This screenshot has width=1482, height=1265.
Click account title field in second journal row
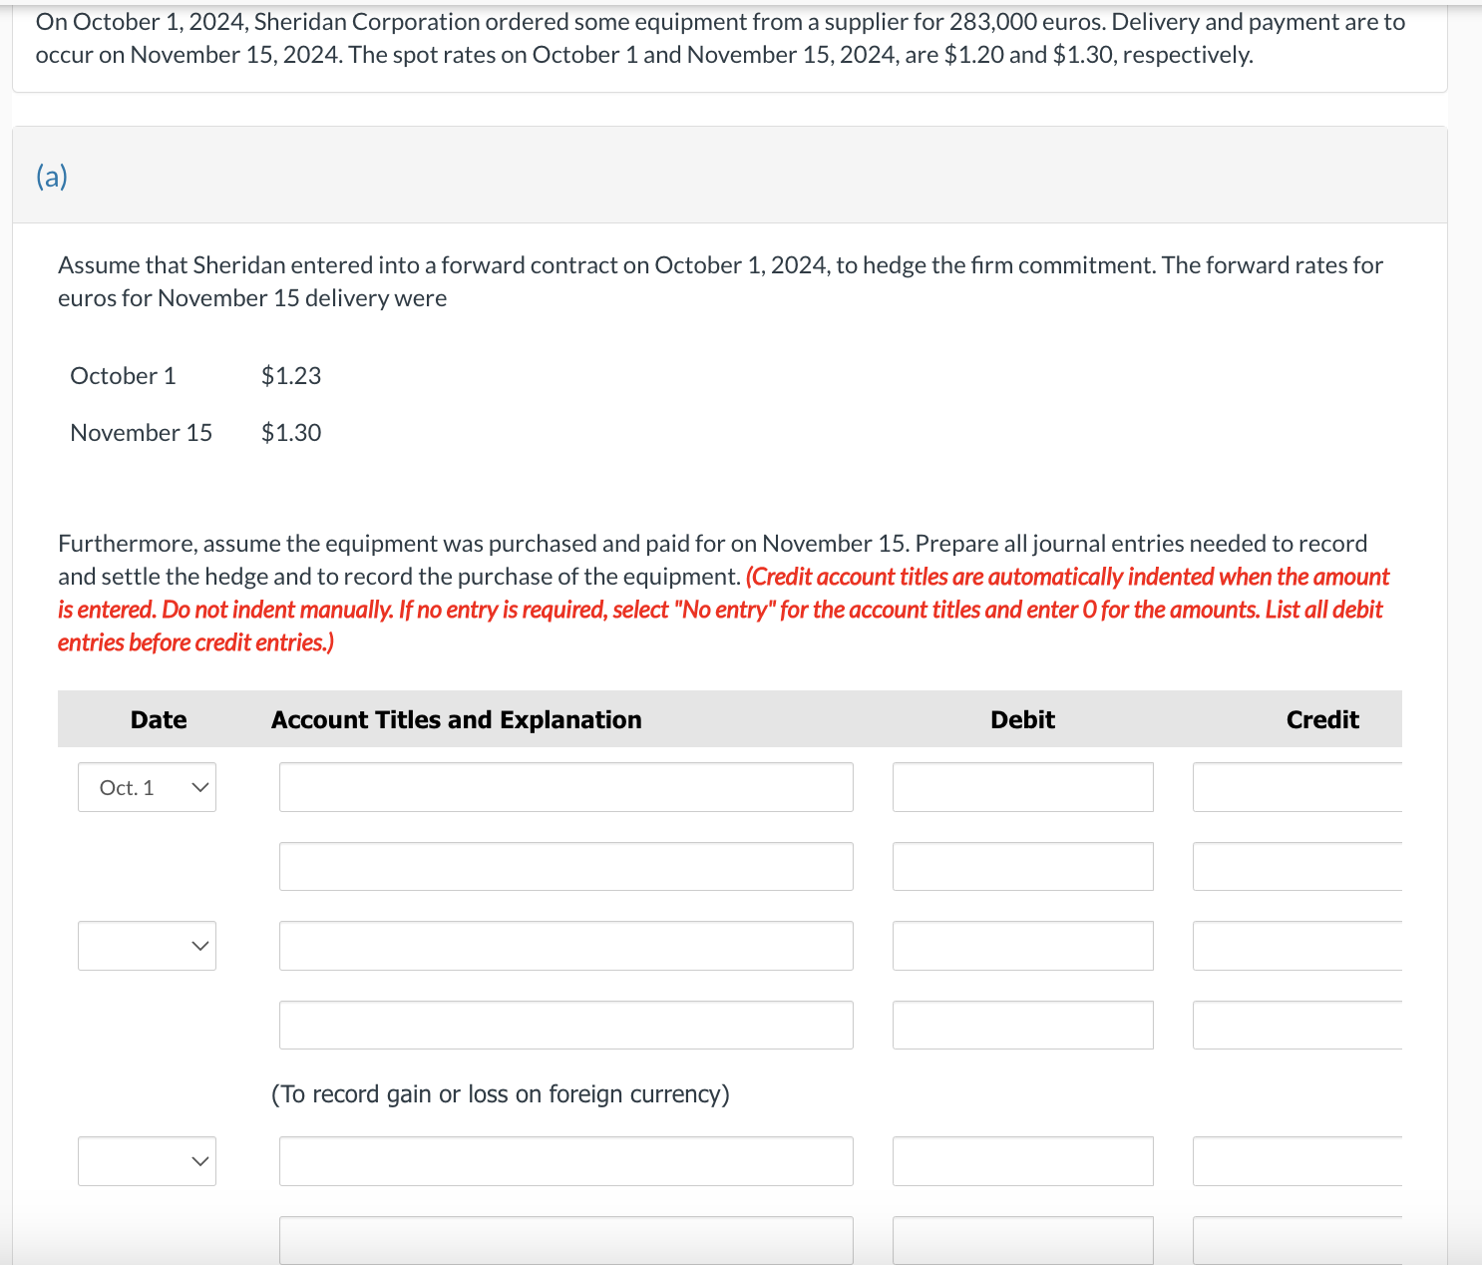click(565, 866)
